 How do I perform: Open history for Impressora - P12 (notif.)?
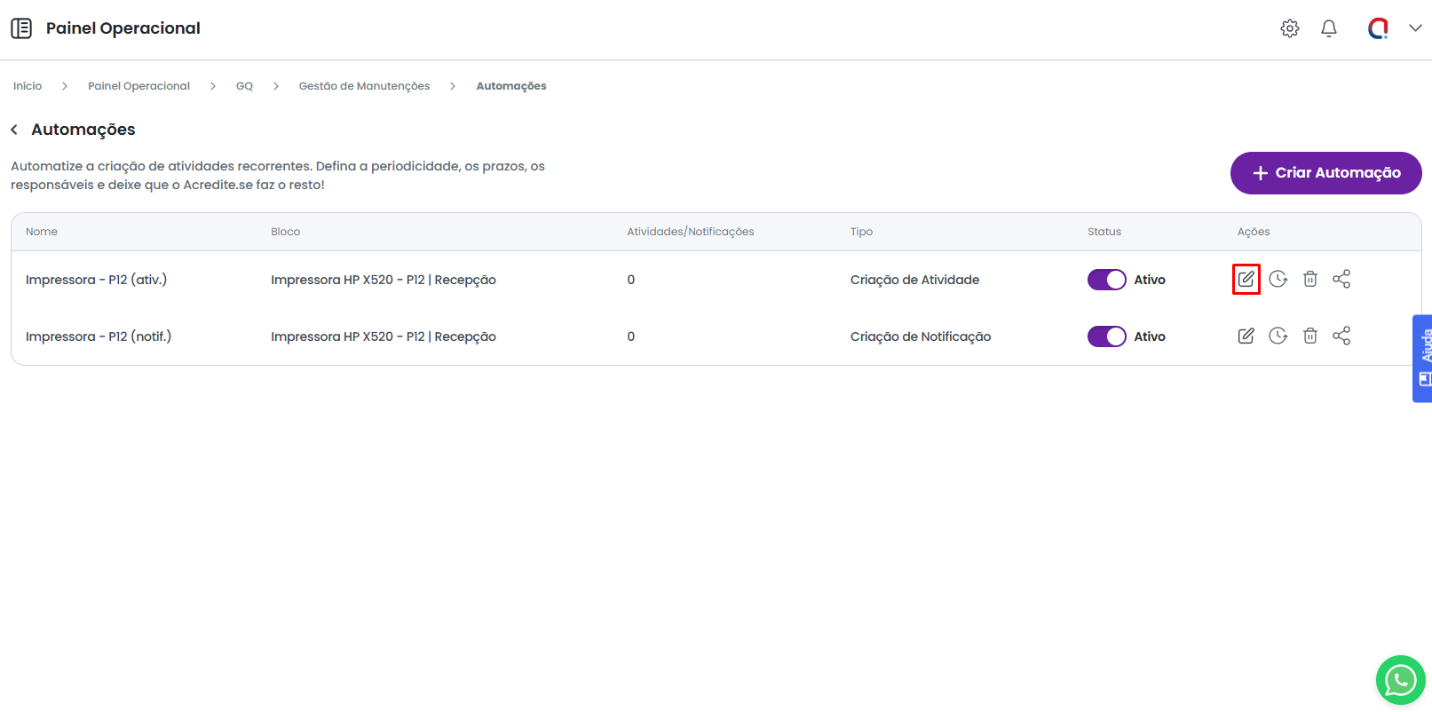pos(1278,336)
